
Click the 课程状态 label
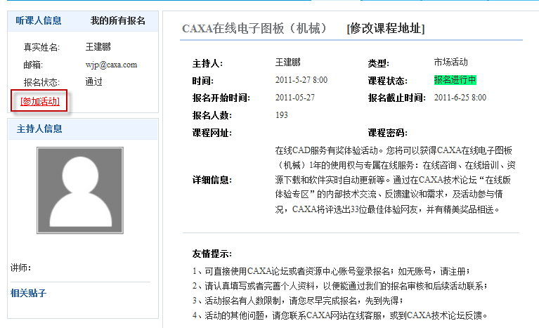tap(388, 81)
